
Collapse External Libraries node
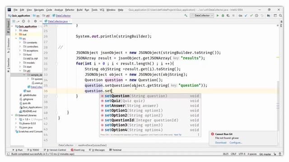pos(12,115)
